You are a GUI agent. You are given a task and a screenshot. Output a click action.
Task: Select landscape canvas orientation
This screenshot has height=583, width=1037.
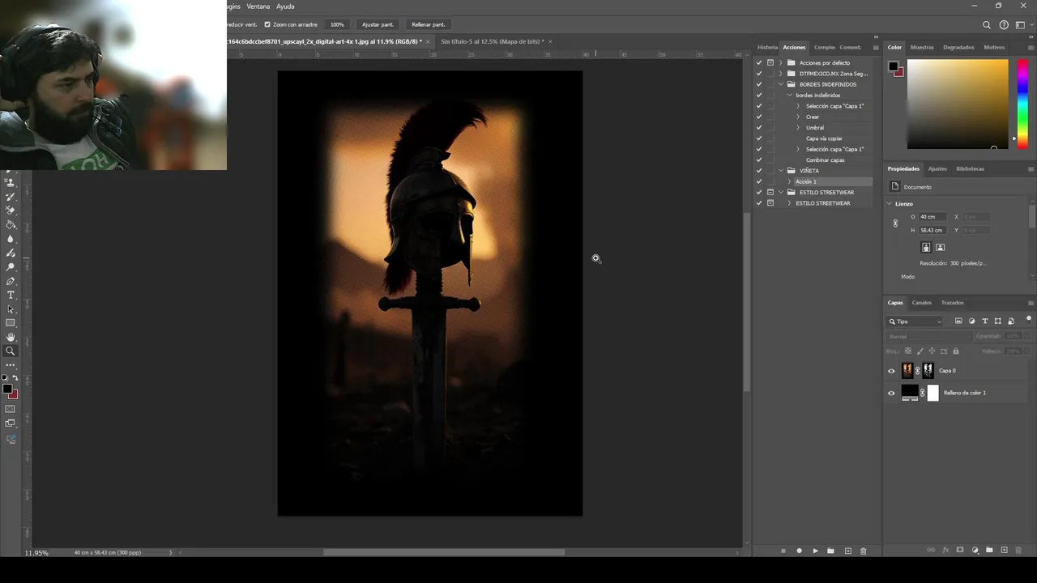click(x=940, y=247)
